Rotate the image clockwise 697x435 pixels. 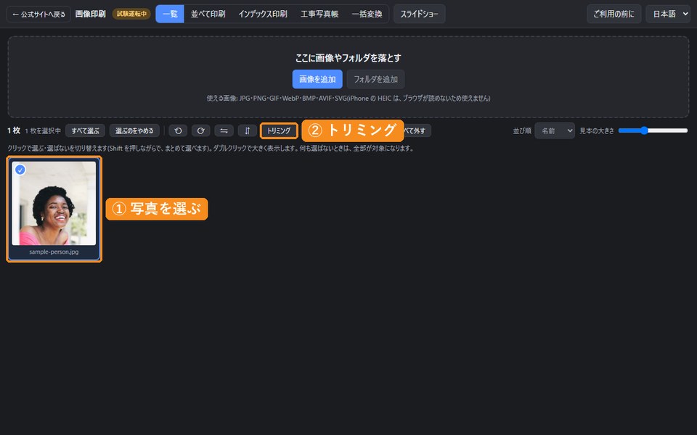pos(201,130)
